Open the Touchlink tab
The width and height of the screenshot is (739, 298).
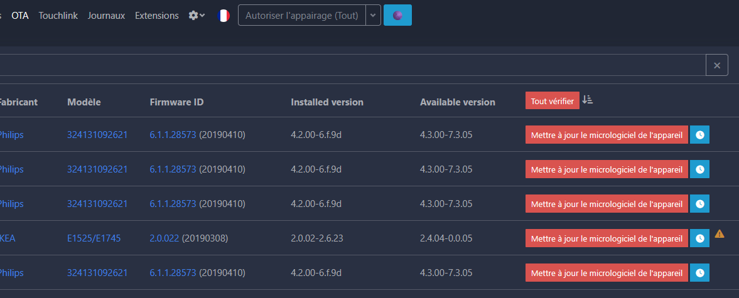58,16
